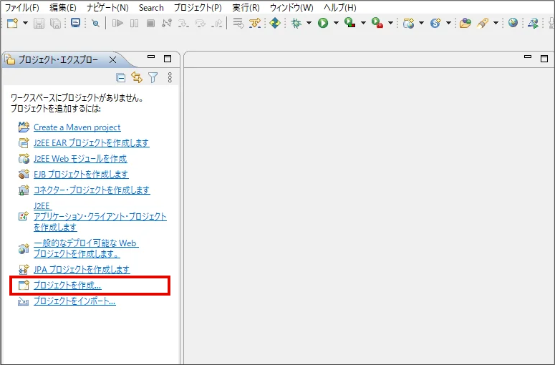Click the Collapse All icon in Project Explorer

[x=121, y=77]
